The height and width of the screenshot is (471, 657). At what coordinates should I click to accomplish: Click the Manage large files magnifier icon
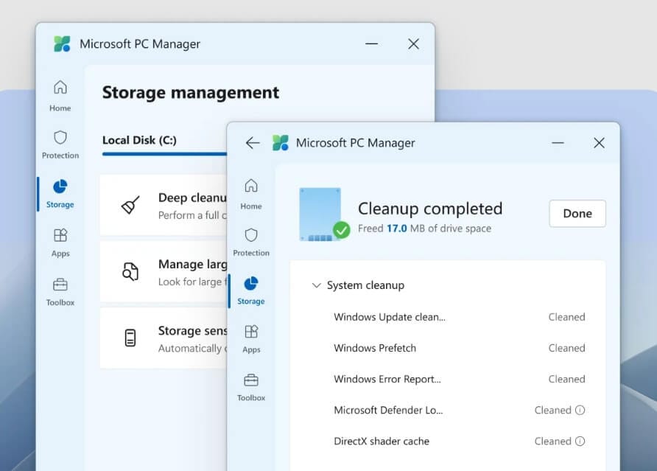(130, 271)
